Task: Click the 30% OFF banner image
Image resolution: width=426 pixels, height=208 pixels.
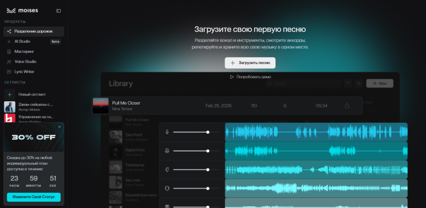Action: click(x=34, y=137)
